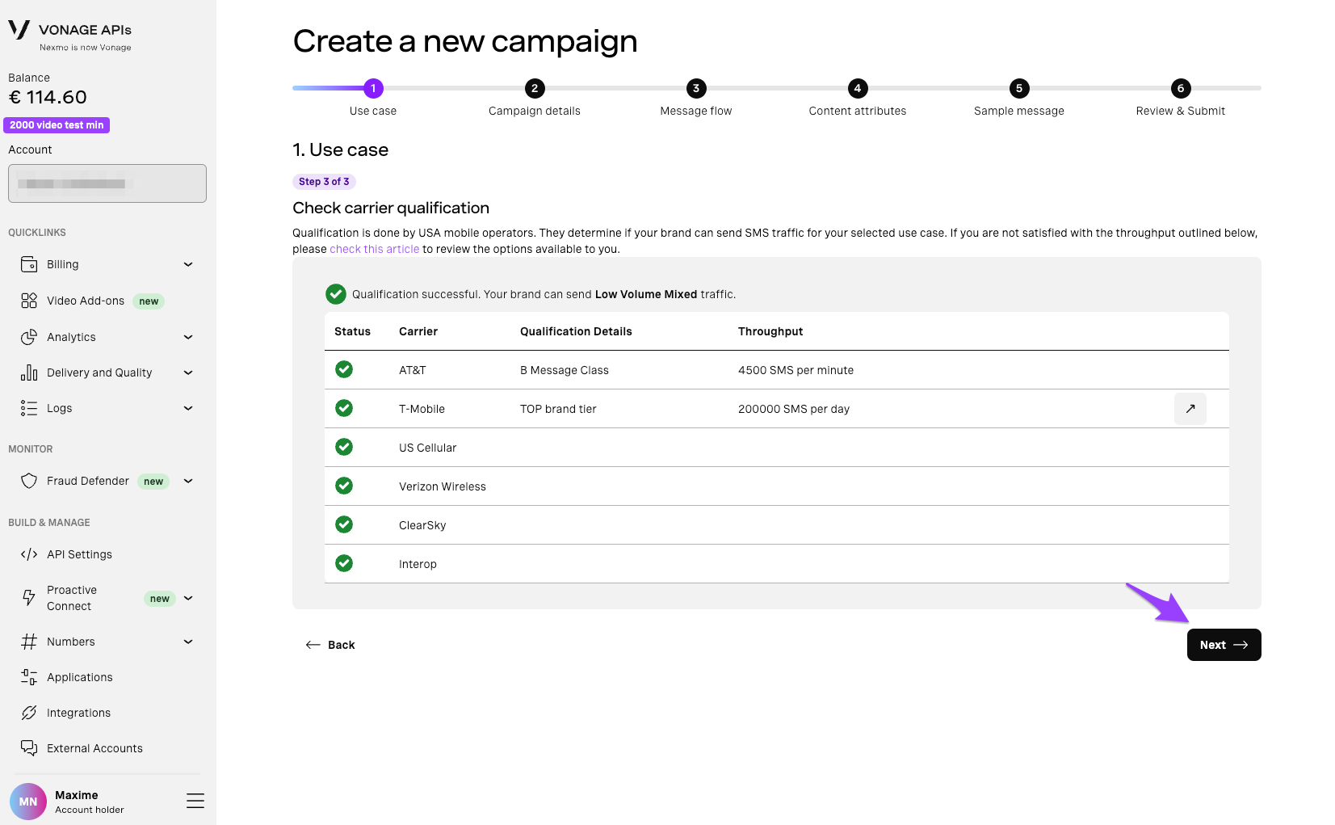Expand the Billing chevron

pos(188,264)
